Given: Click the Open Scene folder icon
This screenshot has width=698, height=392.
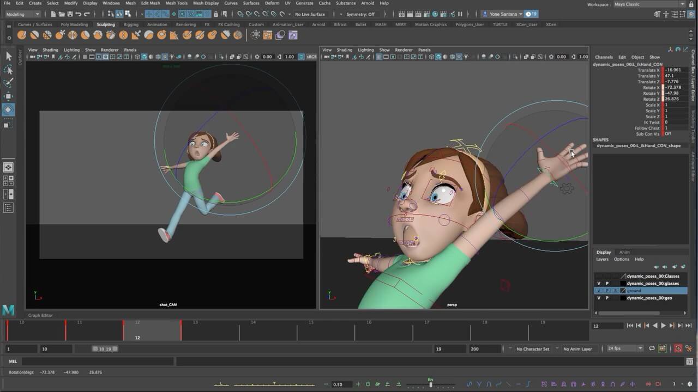Looking at the screenshot, I should (x=62, y=14).
